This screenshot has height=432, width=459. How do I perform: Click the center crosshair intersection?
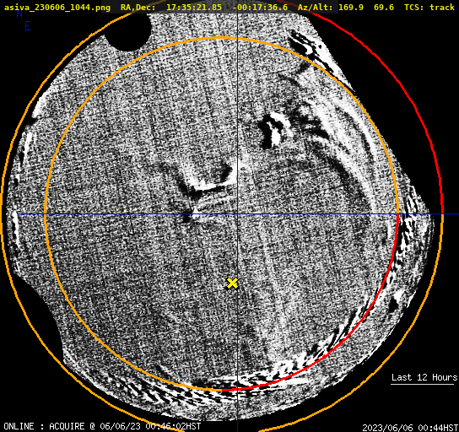[237, 214]
